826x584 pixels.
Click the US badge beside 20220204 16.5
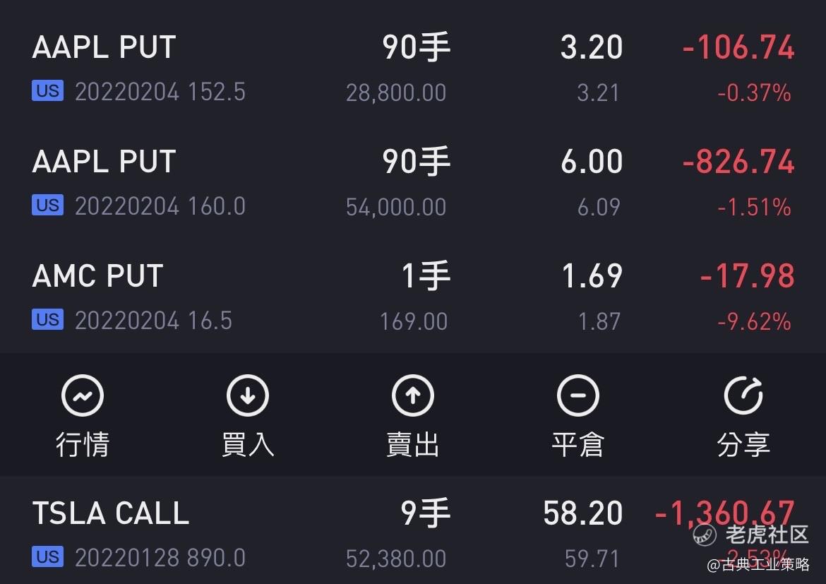(x=47, y=319)
